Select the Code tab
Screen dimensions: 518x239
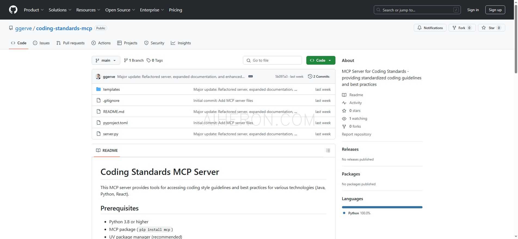(x=18, y=43)
